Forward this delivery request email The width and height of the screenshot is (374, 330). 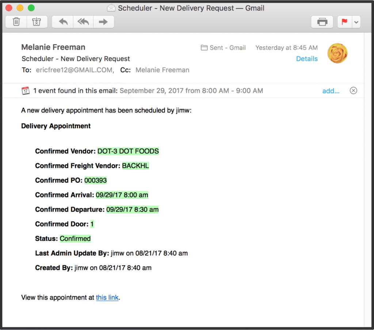(x=104, y=22)
